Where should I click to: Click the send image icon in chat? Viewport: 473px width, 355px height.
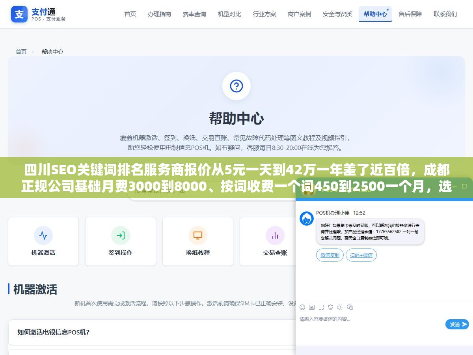click(312, 307)
